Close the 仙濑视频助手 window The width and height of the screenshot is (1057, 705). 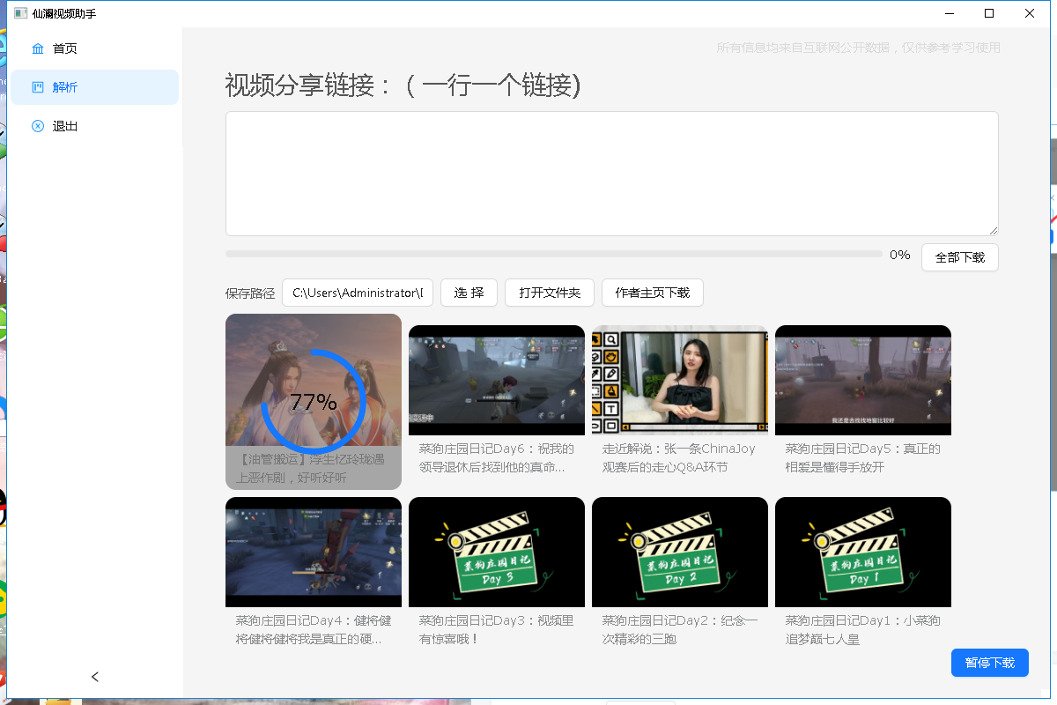pos(1030,13)
